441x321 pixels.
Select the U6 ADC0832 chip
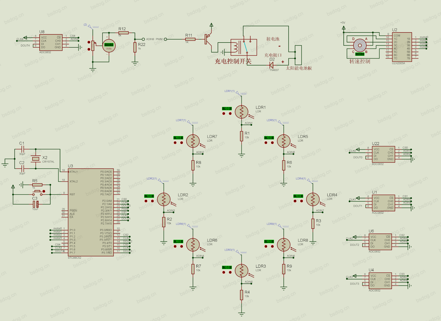380,242
